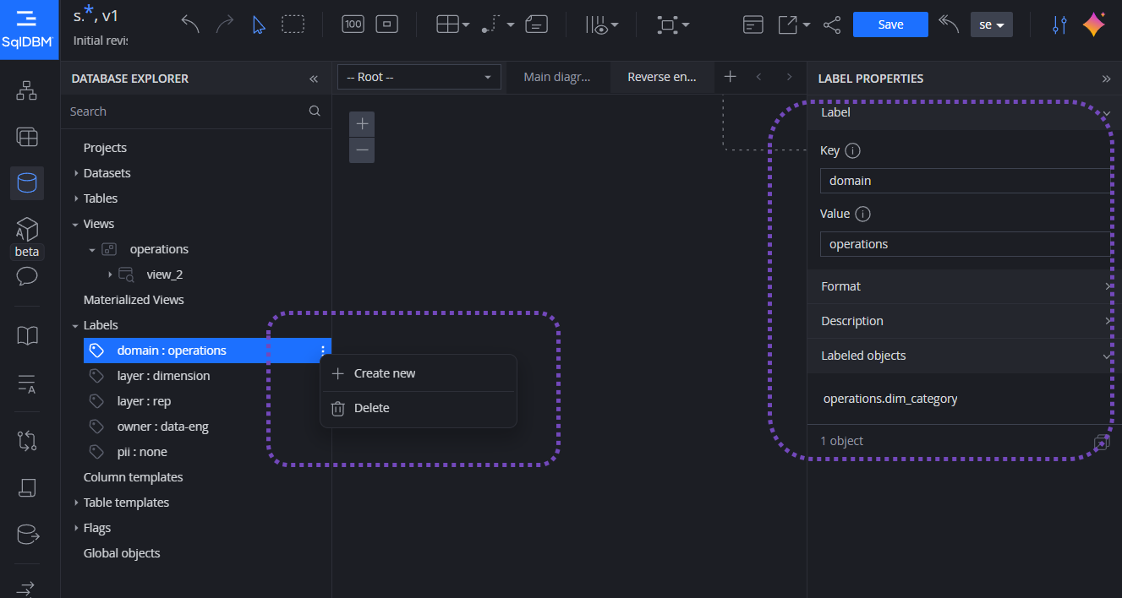
Task: Click the fit-to-screen icon
Action: [x=387, y=24]
